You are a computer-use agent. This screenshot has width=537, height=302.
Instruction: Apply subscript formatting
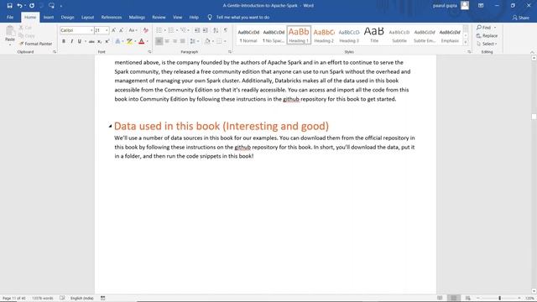tap(99, 41)
